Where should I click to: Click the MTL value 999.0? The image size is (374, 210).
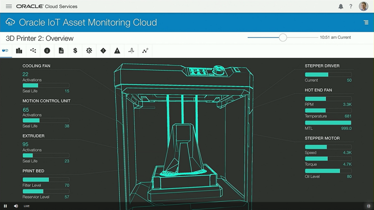pos(346,128)
